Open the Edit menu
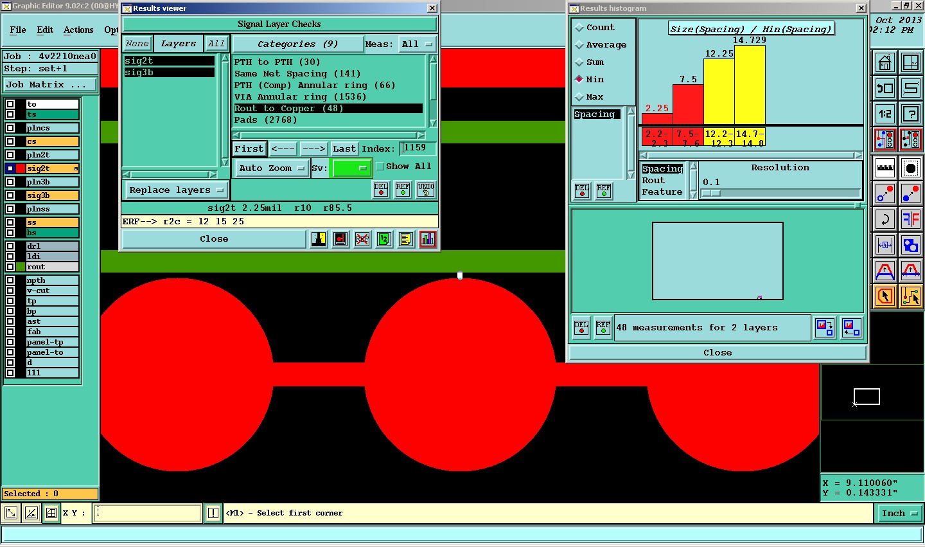Screen dimensions: 925x547 pyautogui.click(x=45, y=30)
